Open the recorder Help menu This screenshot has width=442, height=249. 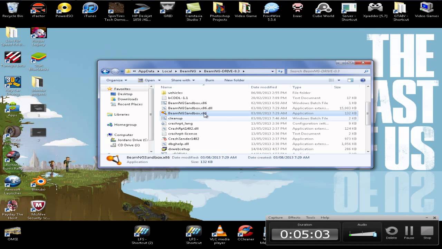tap(325, 218)
